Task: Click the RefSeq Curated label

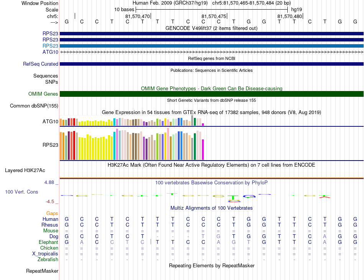Action: pos(40,64)
